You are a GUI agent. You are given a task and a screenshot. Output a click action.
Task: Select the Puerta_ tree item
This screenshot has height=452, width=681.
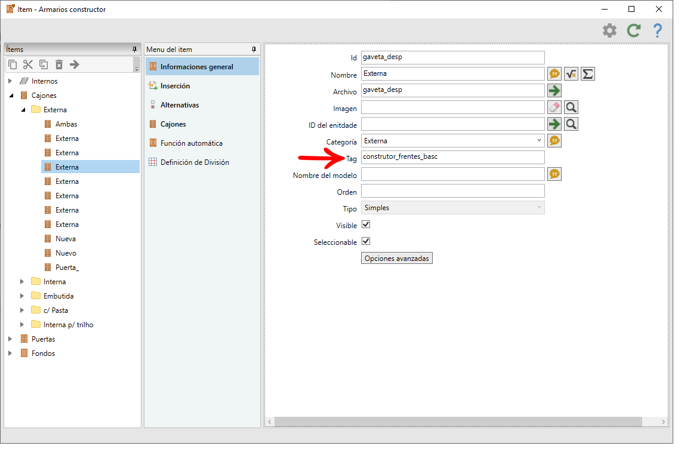(67, 267)
